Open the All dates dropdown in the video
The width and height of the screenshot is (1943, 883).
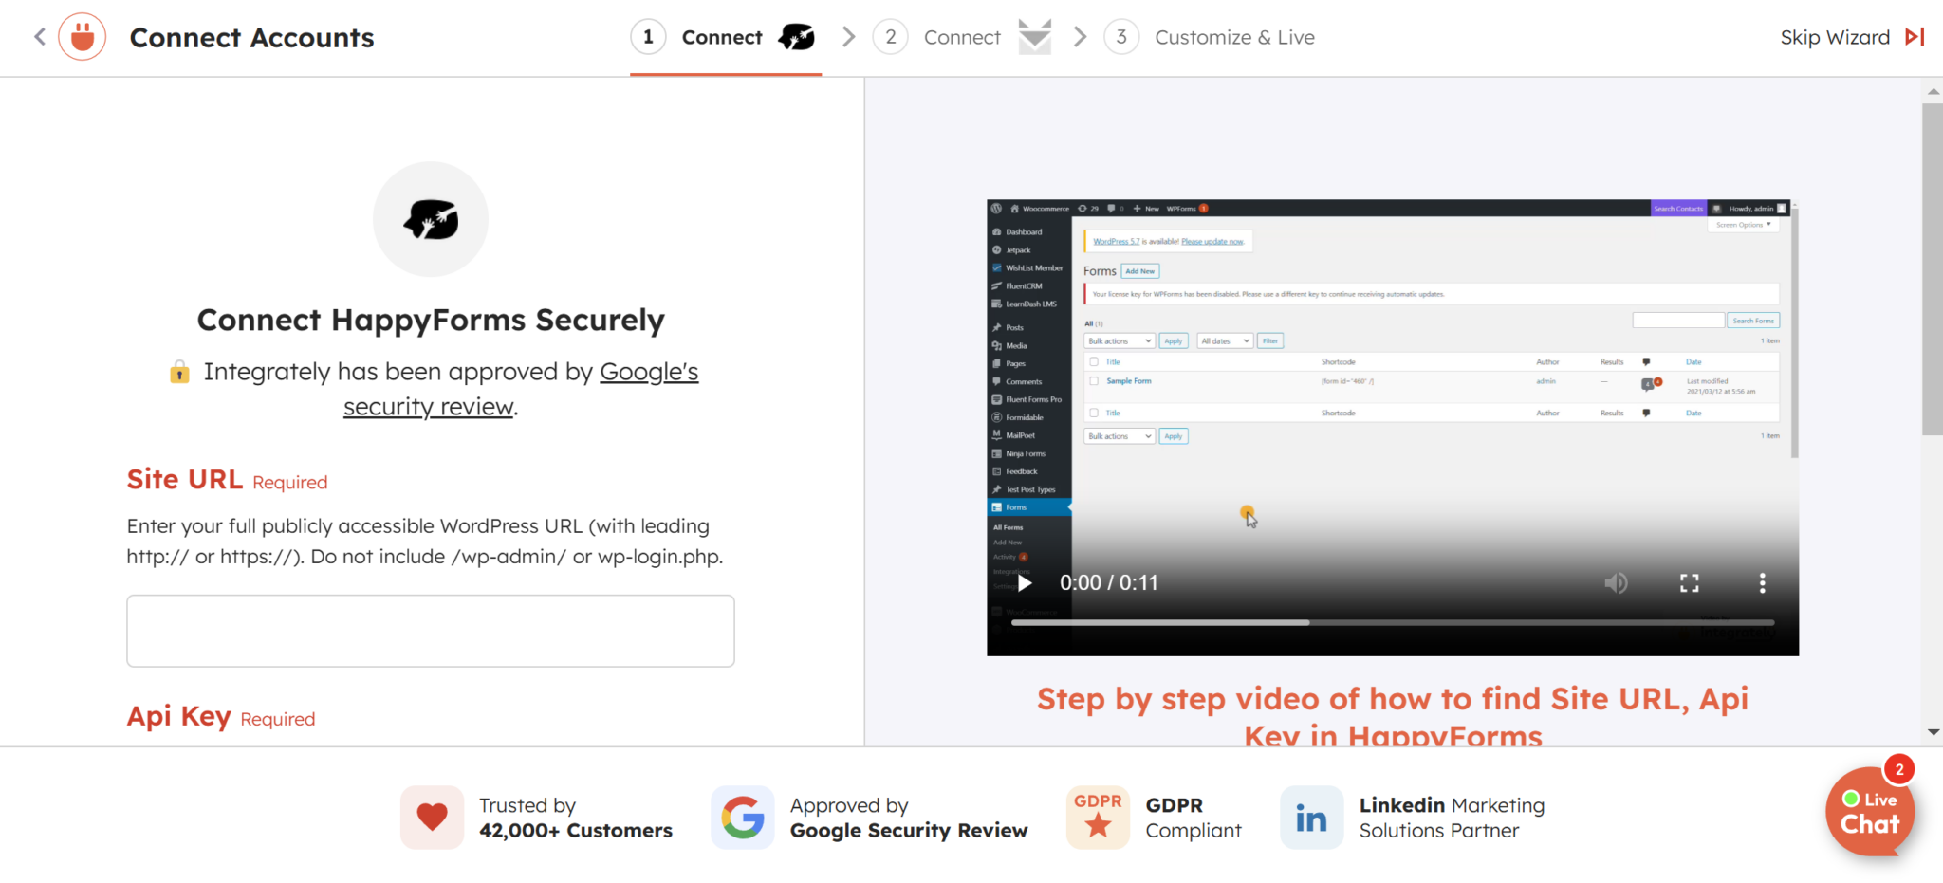[x=1224, y=340]
